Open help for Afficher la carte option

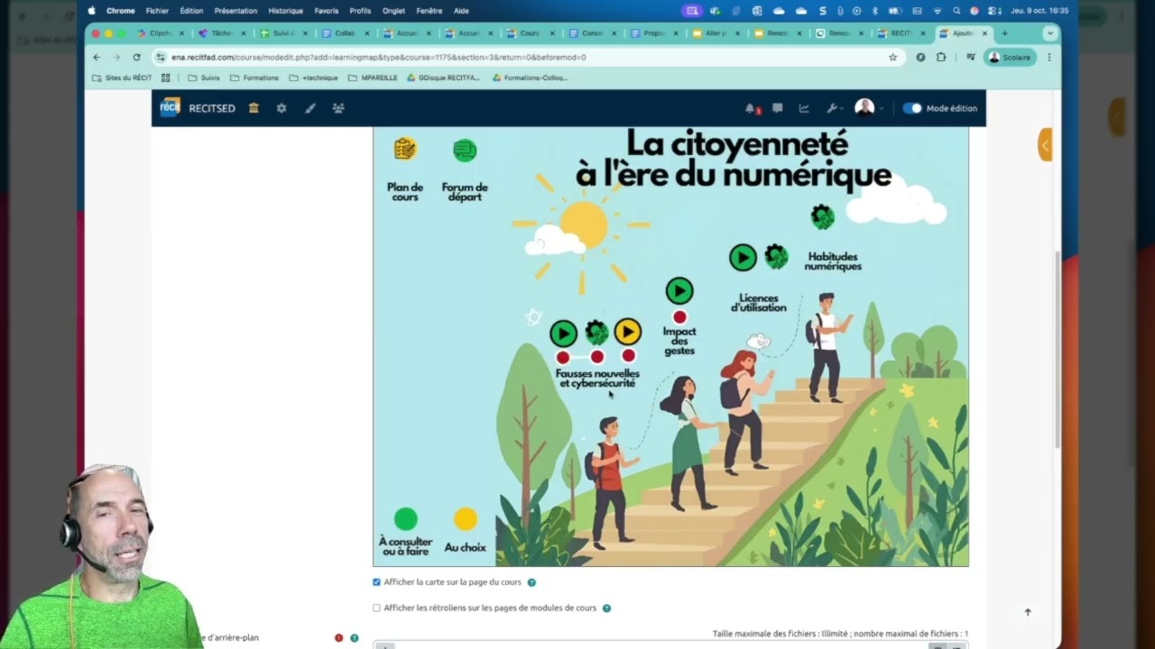click(x=531, y=582)
